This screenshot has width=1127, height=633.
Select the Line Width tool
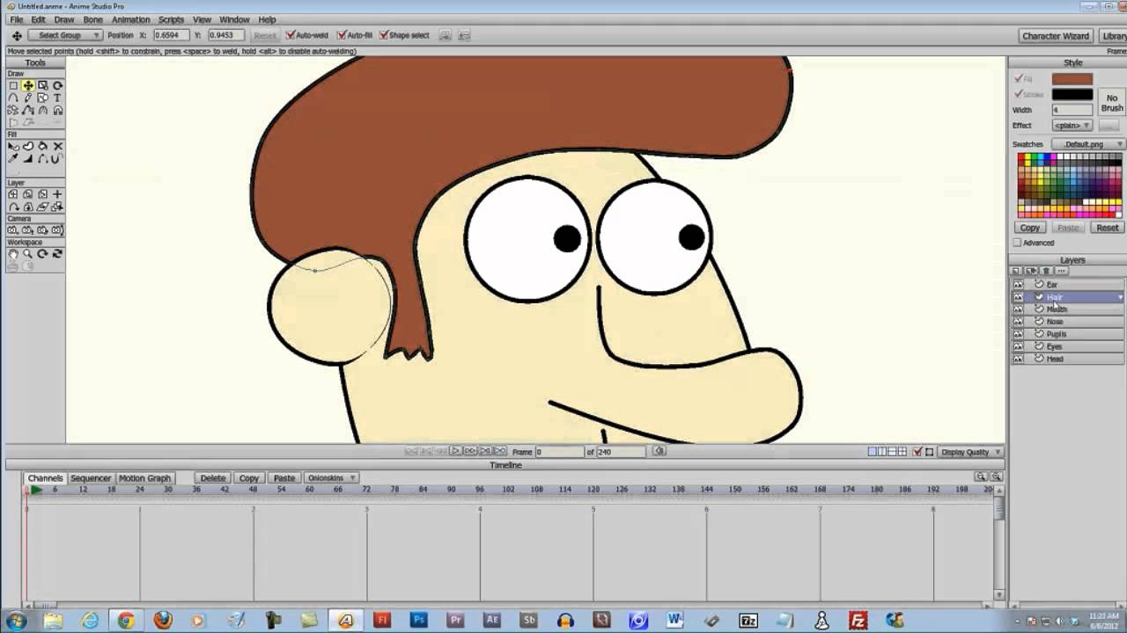28,158
